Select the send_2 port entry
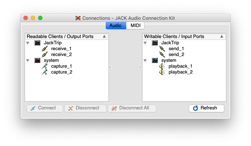The width and height of the screenshot is (251, 146). [x=176, y=55]
